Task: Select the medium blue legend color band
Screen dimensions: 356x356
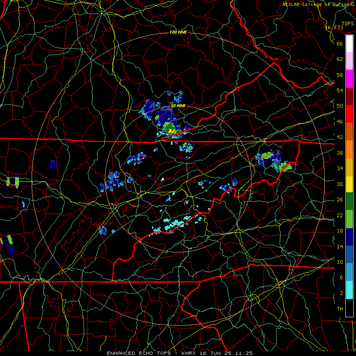Action: click(x=349, y=254)
